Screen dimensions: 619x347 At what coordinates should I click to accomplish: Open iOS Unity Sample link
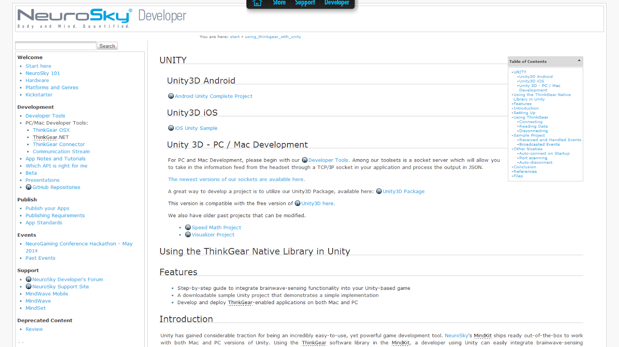(196, 128)
